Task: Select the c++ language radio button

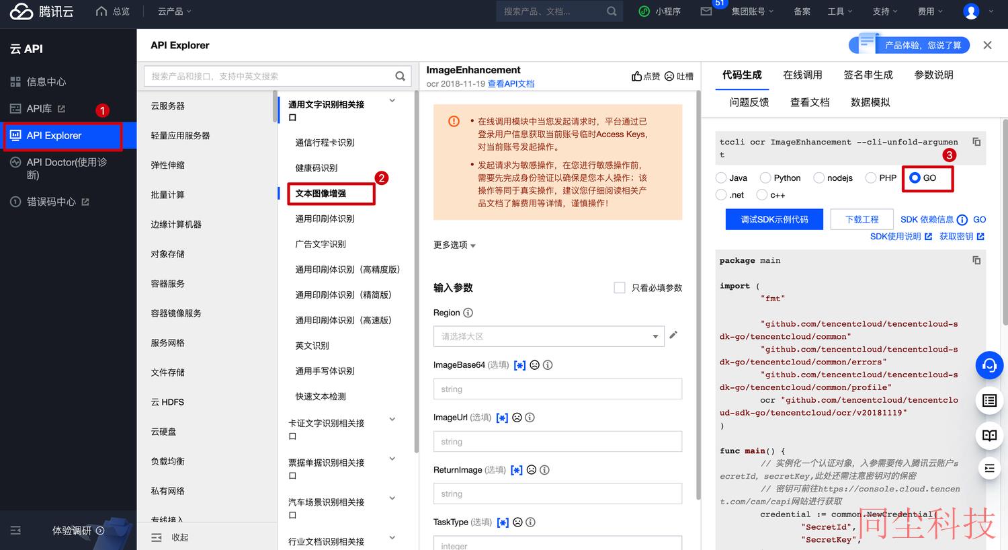Action: [761, 194]
